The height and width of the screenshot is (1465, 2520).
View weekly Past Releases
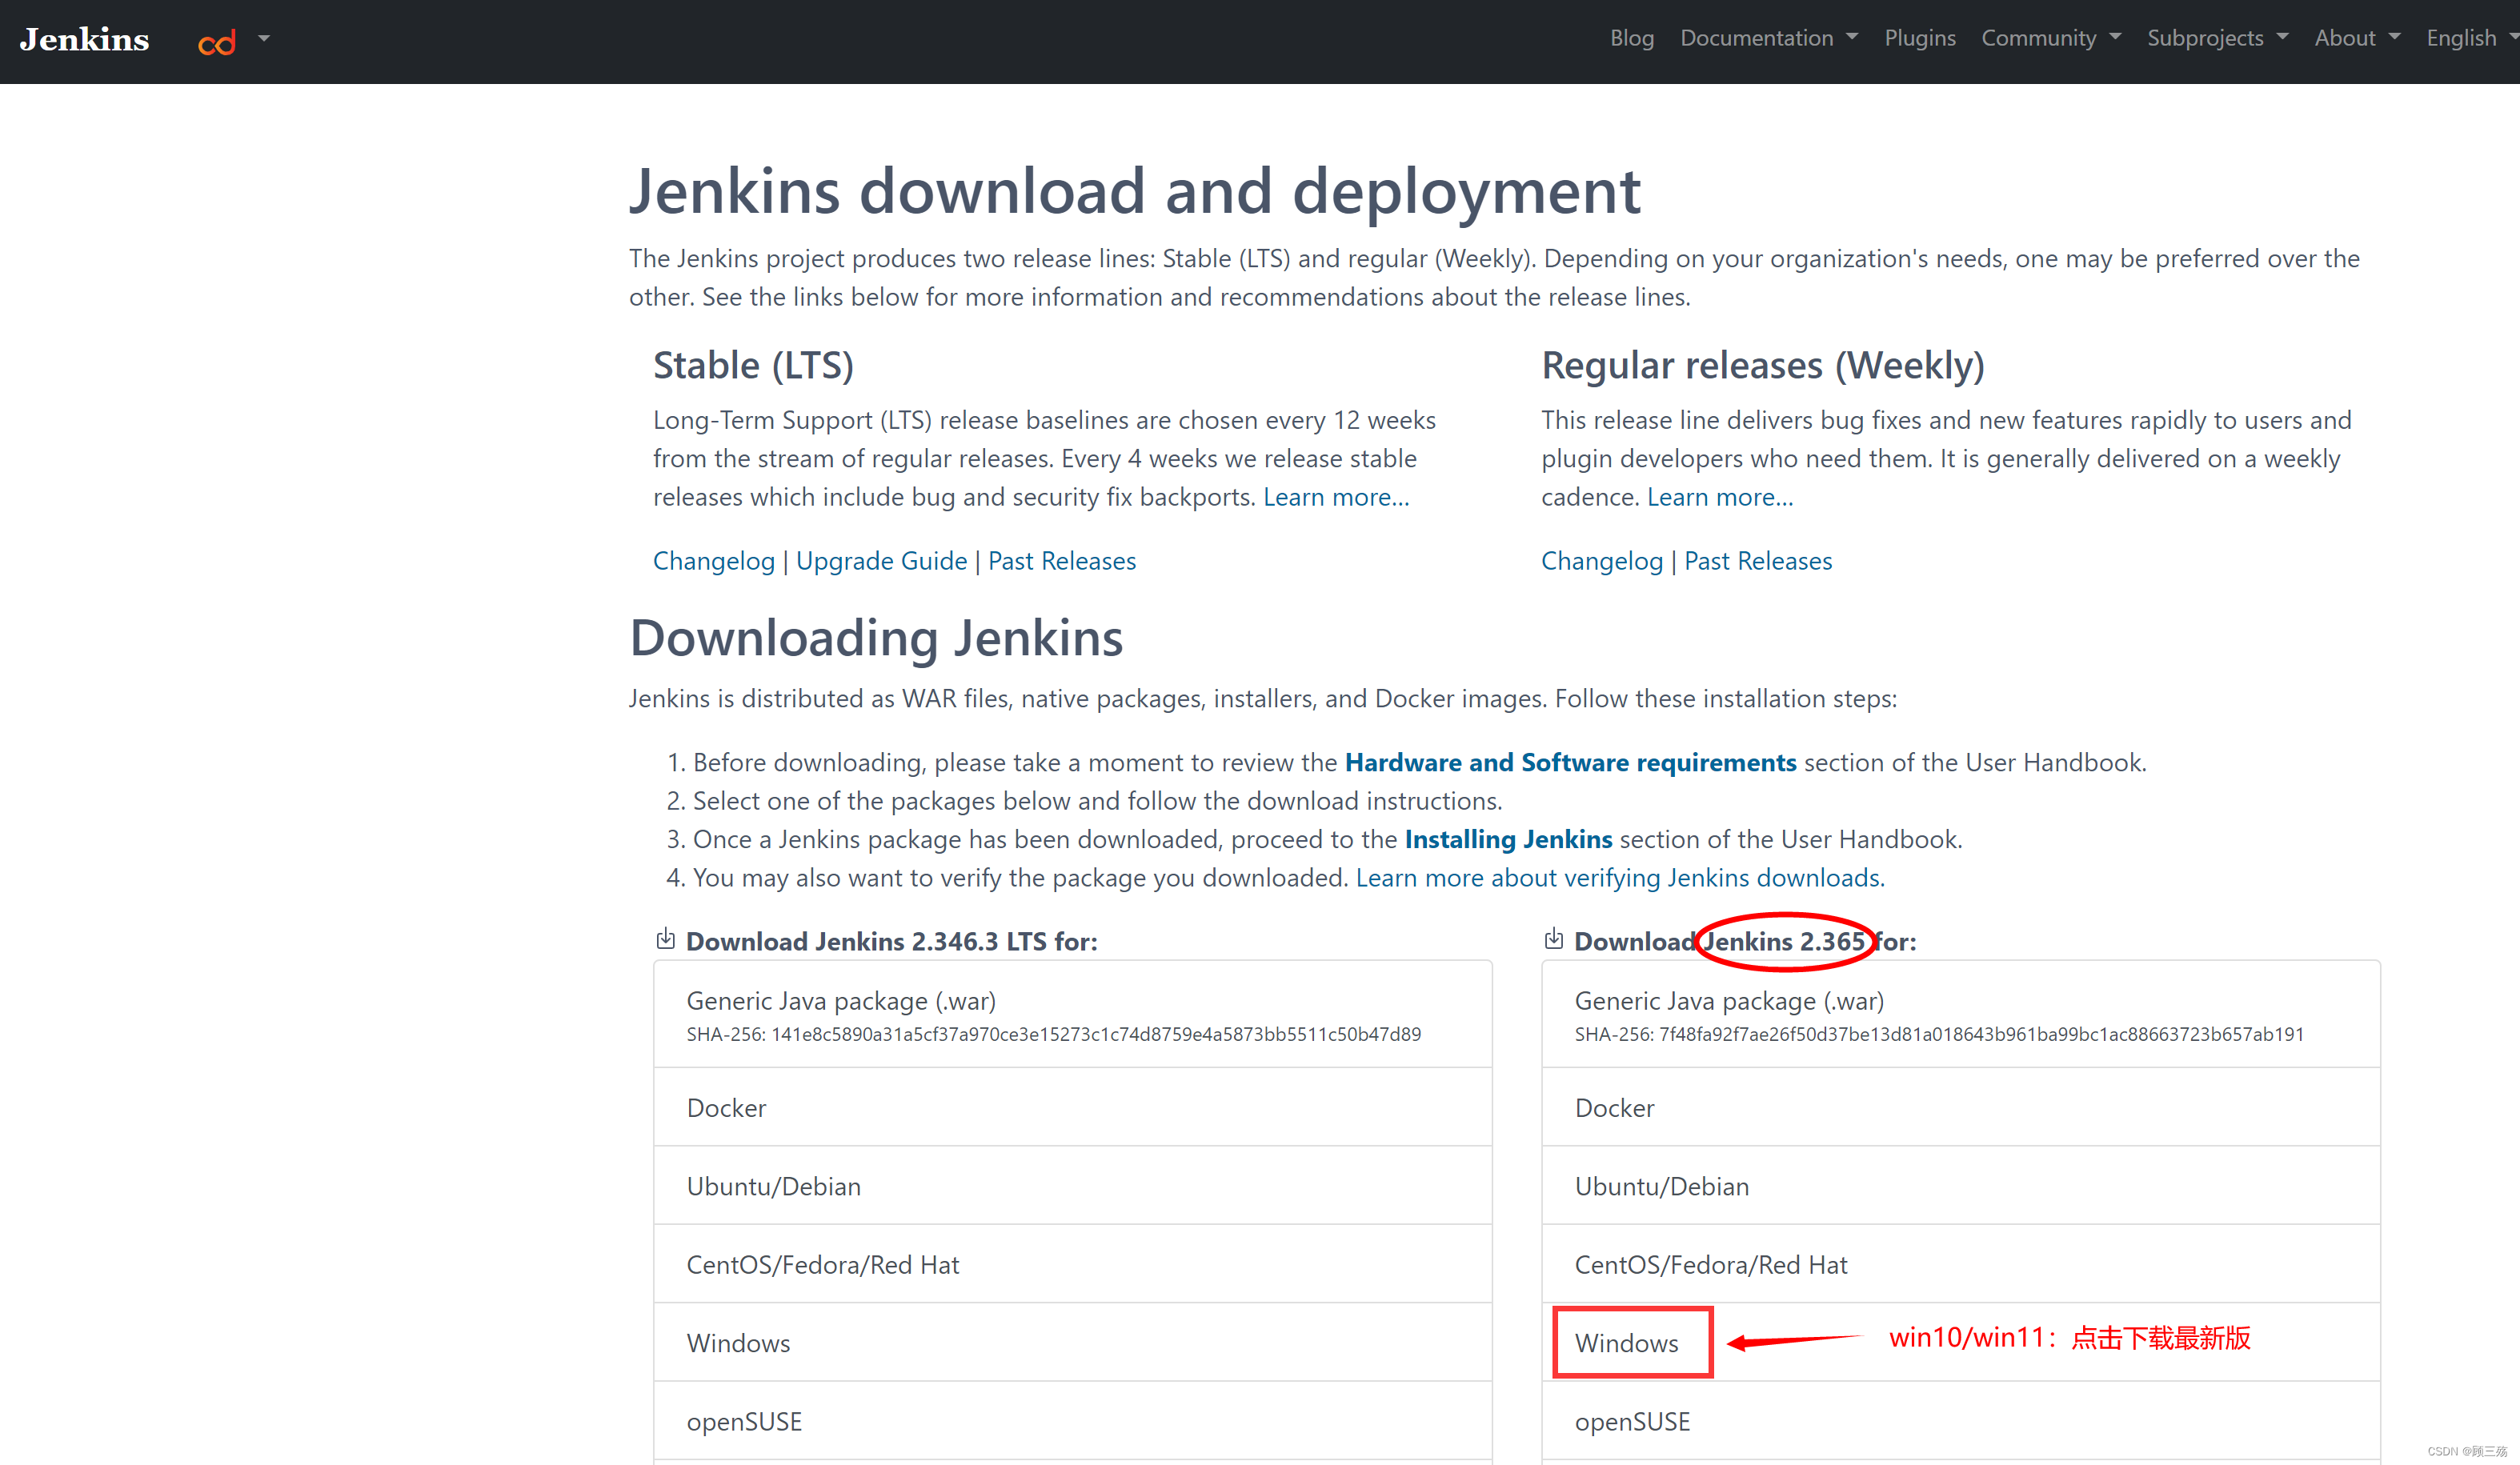pyautogui.click(x=1758, y=561)
